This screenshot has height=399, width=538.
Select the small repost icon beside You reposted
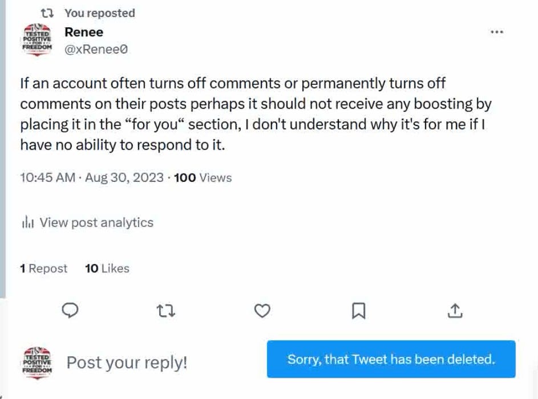pos(47,13)
